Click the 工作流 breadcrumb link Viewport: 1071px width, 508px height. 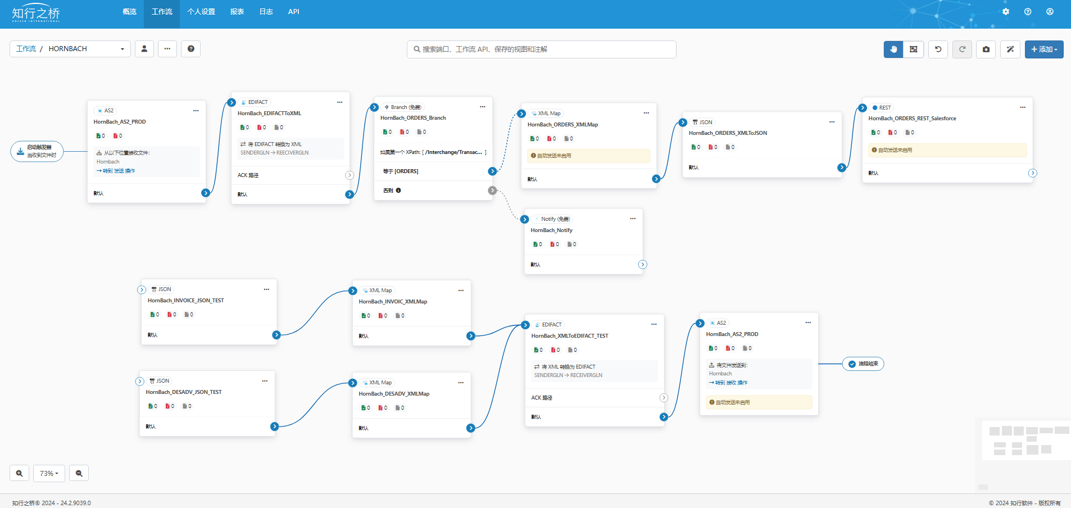26,49
